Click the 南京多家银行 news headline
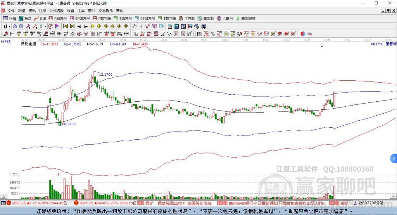 (x=276, y=203)
